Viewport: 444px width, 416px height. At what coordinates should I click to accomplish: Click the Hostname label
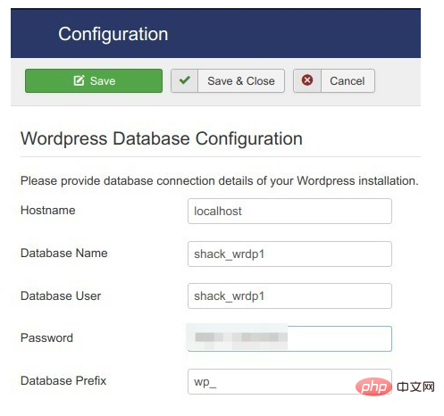pyautogui.click(x=48, y=211)
